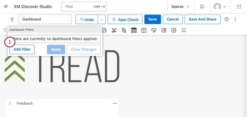Click the no dashboard filters applied message

coord(55,39)
